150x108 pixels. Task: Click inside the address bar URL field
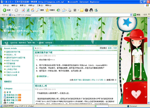(x=70, y=15)
